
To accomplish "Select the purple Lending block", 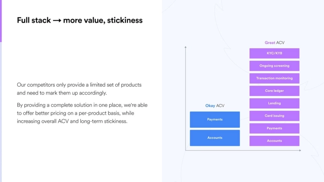I will 274,103.
